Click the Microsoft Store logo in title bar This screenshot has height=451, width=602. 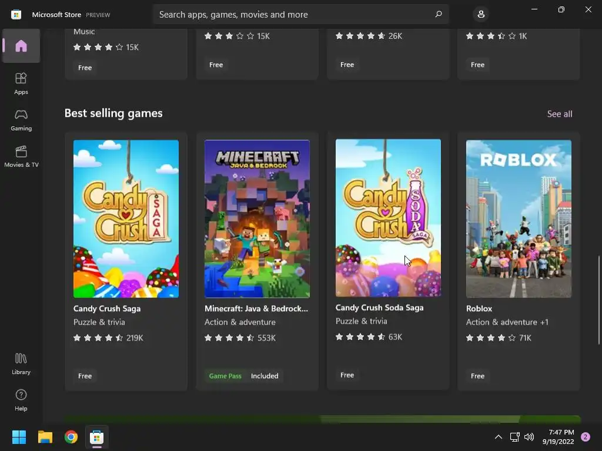tap(16, 15)
